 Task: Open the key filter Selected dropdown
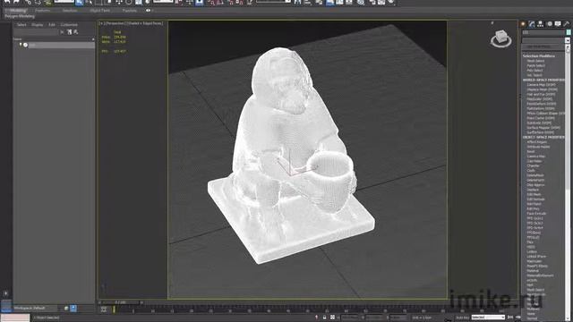click(x=488, y=318)
